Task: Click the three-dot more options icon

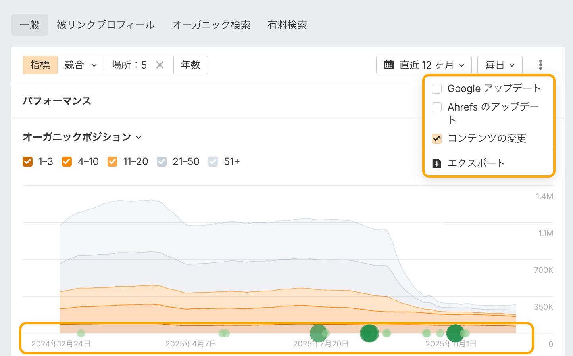Action: pyautogui.click(x=540, y=65)
